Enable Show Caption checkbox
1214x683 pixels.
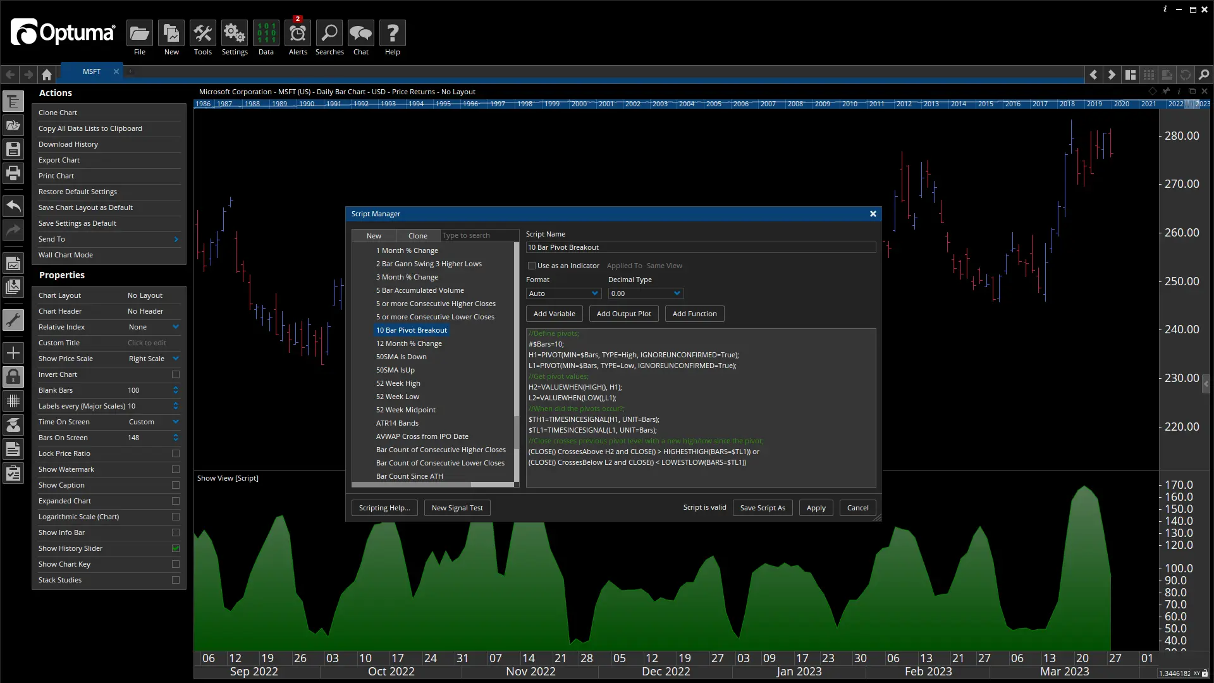176,485
